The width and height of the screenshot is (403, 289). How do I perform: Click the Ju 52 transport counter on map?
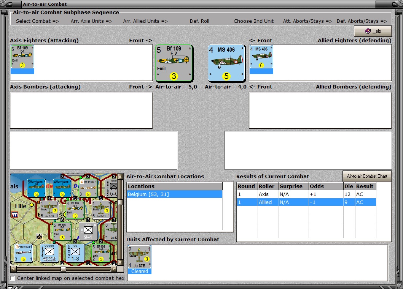pyautogui.click(x=111, y=231)
